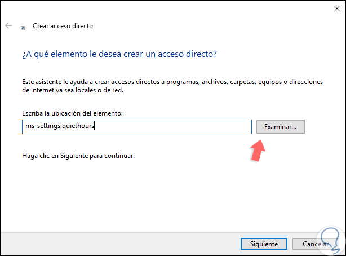
Task: Click the blue heading question text
Action: (x=119, y=54)
